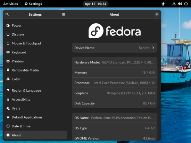The height and width of the screenshot is (143, 191).
Task: Click the OS Type label
Action: tap(81, 128)
